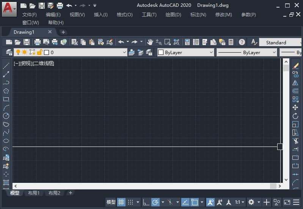Select the Construction Line tool

6,74
